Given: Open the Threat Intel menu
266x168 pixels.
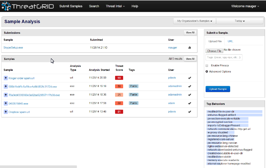Looking at the screenshot, I should click(115, 6).
